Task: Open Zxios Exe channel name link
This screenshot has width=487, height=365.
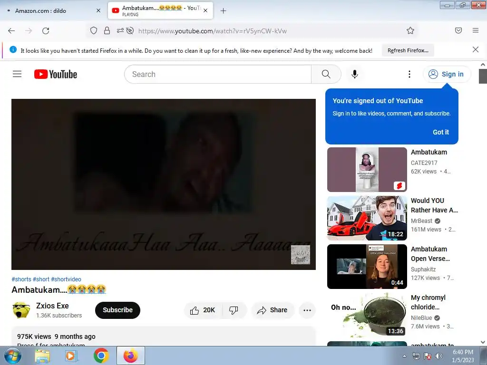Action: (52, 306)
